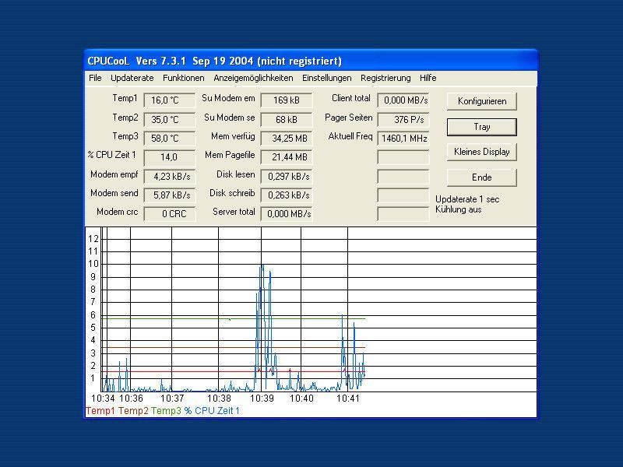The image size is (623, 467).
Task: Click the Updaterate 1 sec status text
Action: 467,199
